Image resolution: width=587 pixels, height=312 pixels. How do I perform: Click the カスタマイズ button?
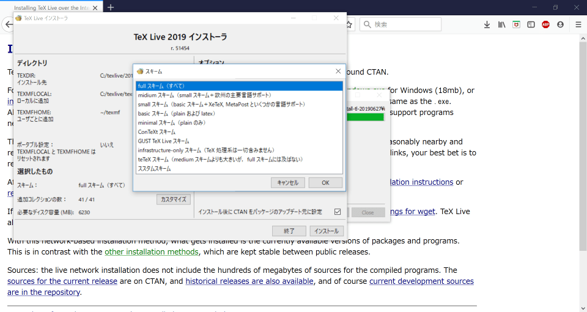[174, 199]
